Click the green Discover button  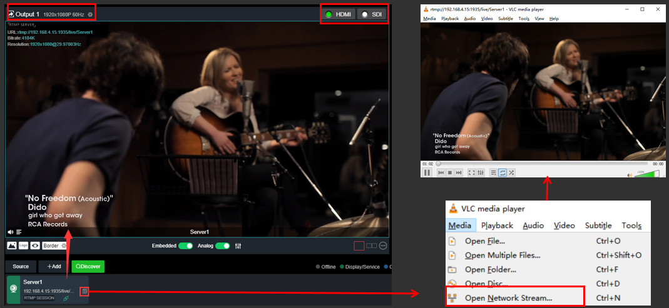(88, 267)
